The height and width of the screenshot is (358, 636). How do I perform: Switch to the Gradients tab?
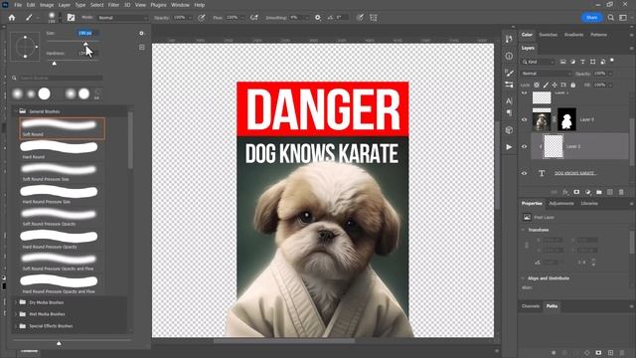[574, 35]
